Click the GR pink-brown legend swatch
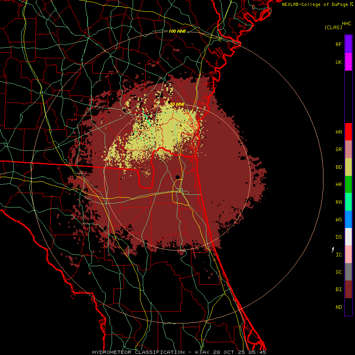The width and height of the screenshot is (355, 355). coord(348,149)
